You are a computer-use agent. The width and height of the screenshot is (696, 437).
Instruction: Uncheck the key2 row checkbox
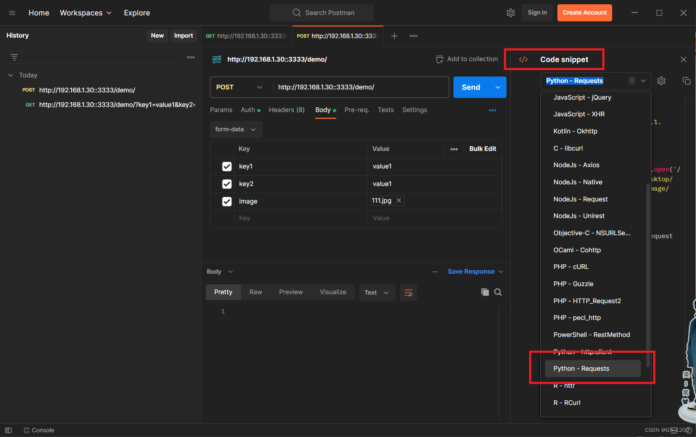(x=227, y=184)
